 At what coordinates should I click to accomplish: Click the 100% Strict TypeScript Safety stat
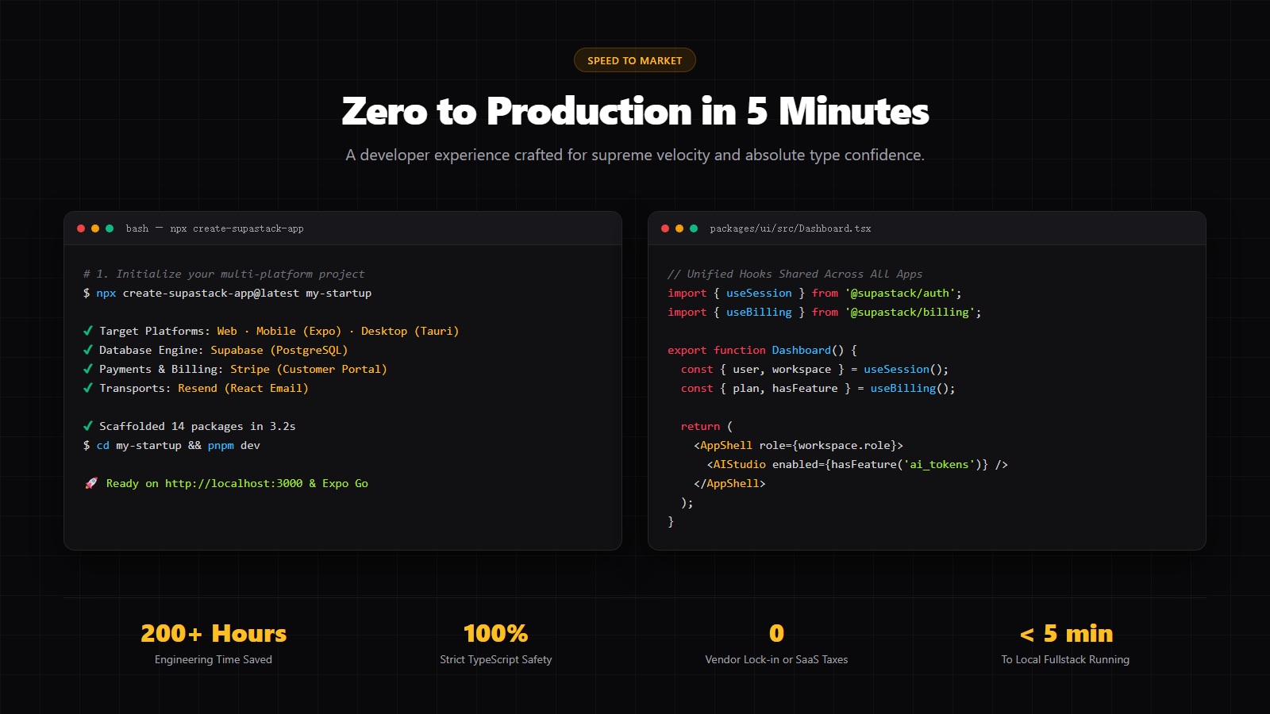pos(496,643)
